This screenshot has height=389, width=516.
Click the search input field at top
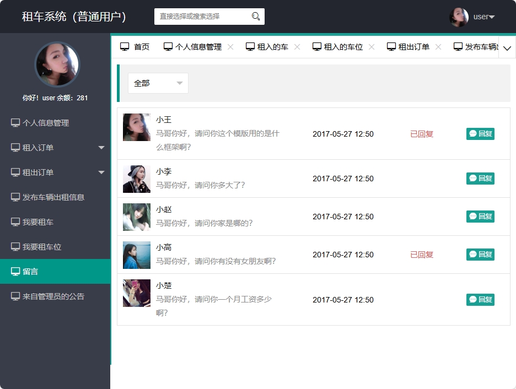point(204,17)
